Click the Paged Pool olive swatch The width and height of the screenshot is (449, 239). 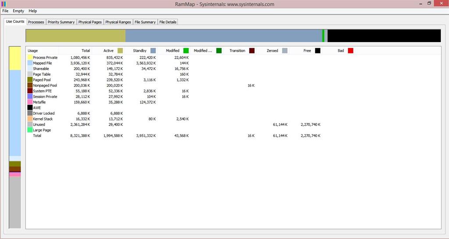click(30, 80)
